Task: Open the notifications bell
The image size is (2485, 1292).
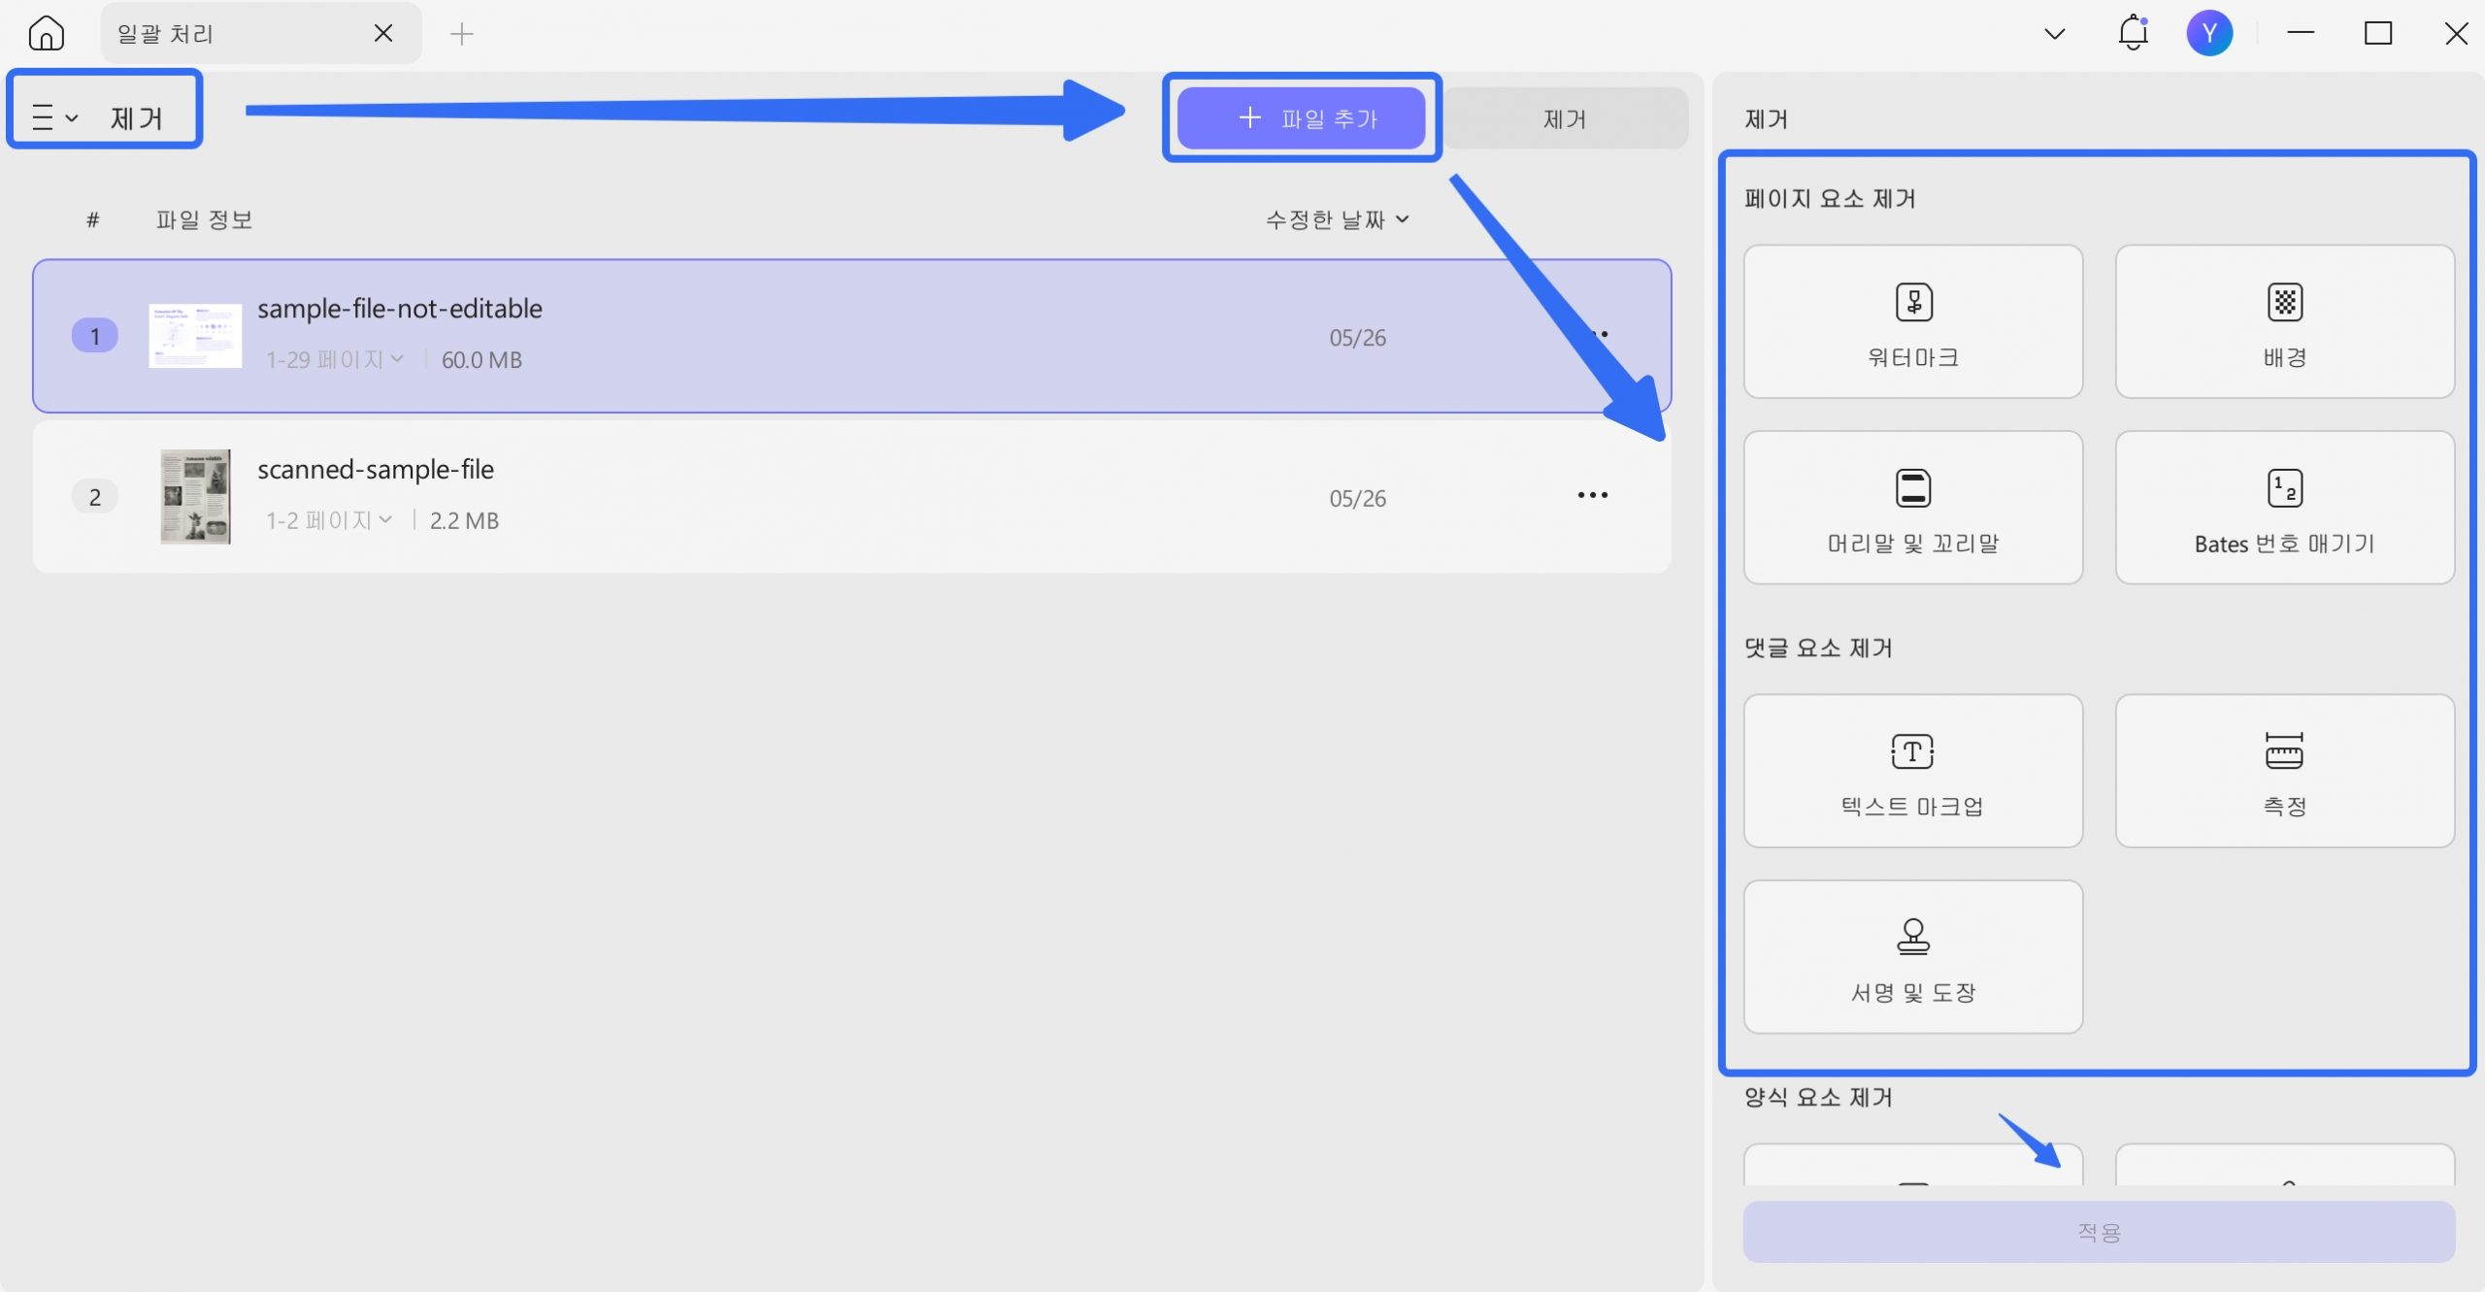Action: [x=2133, y=33]
